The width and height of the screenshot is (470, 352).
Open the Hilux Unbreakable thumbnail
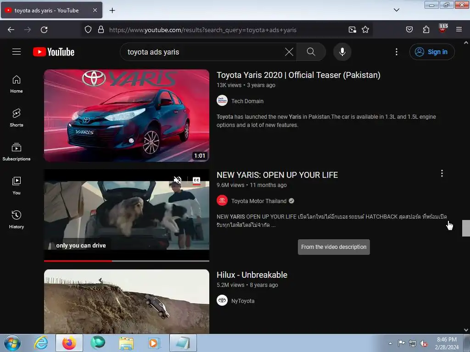[x=127, y=302]
